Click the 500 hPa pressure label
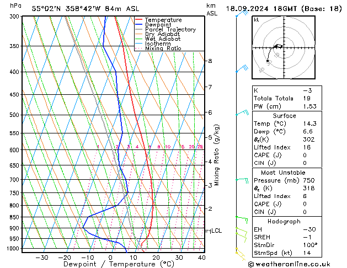 pyautogui.click(x=14, y=115)
